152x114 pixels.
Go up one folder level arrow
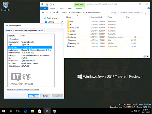pos(54,13)
